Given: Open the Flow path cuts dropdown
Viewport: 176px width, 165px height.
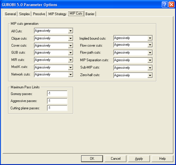Looking at the screenshot, I should (133, 52).
